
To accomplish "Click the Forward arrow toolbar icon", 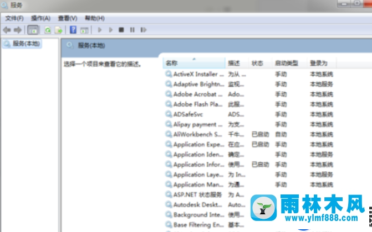I will 18,30.
